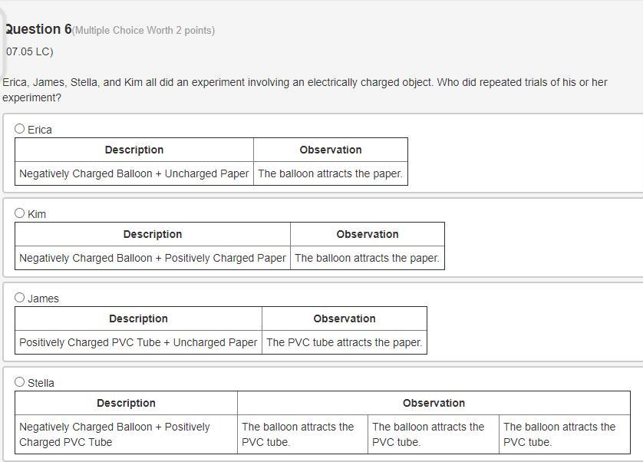Click the Kim answer label

[37, 214]
